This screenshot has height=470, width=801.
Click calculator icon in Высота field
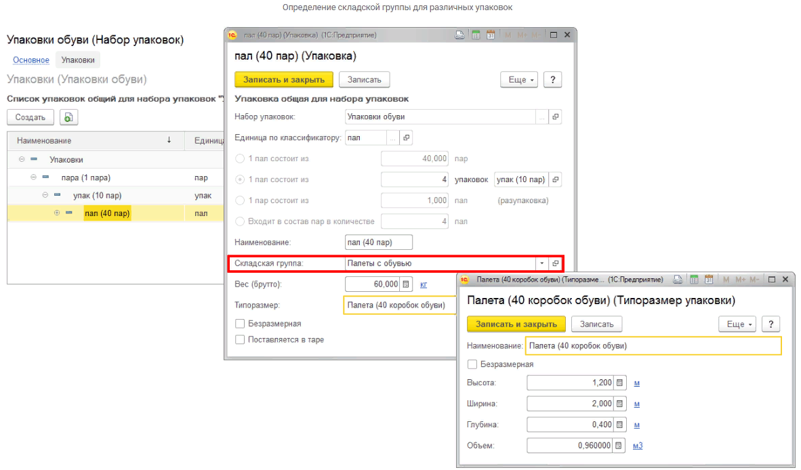(619, 383)
